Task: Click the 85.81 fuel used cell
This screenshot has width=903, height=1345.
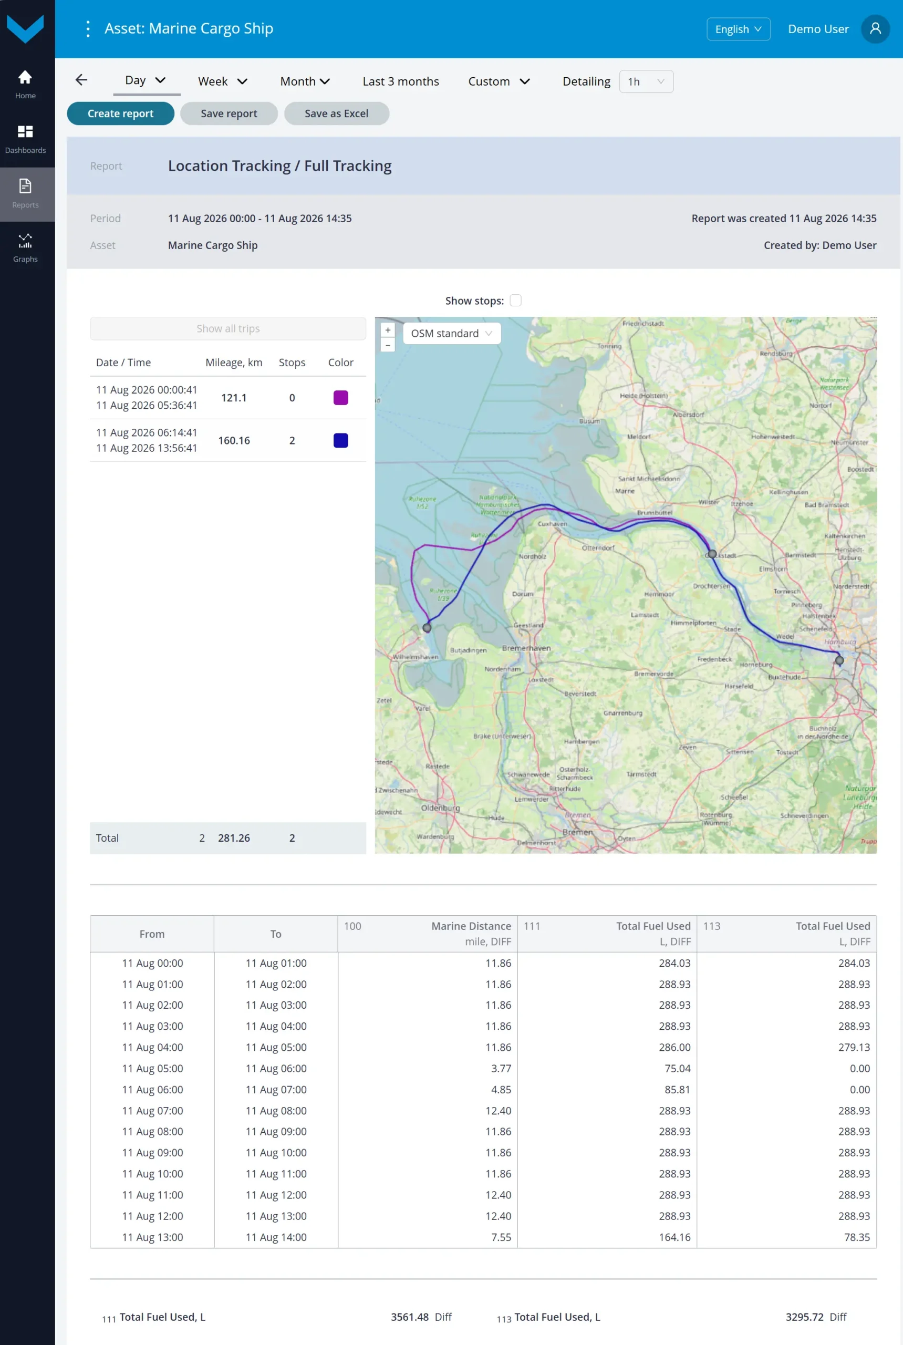Action: click(677, 1089)
